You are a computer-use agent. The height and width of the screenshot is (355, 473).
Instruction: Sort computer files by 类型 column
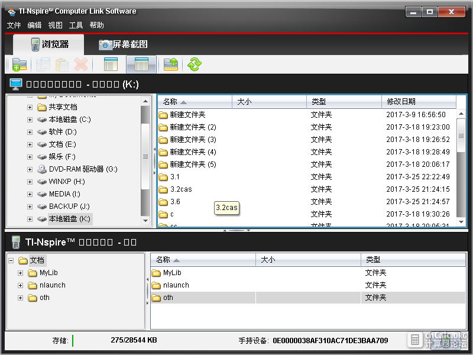344,102
